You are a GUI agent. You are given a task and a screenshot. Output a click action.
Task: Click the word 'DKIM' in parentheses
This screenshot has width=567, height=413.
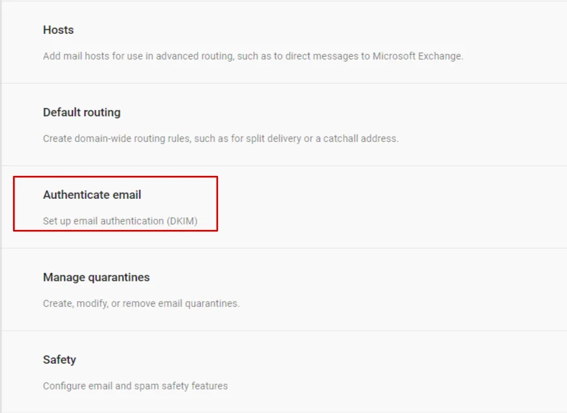183,220
